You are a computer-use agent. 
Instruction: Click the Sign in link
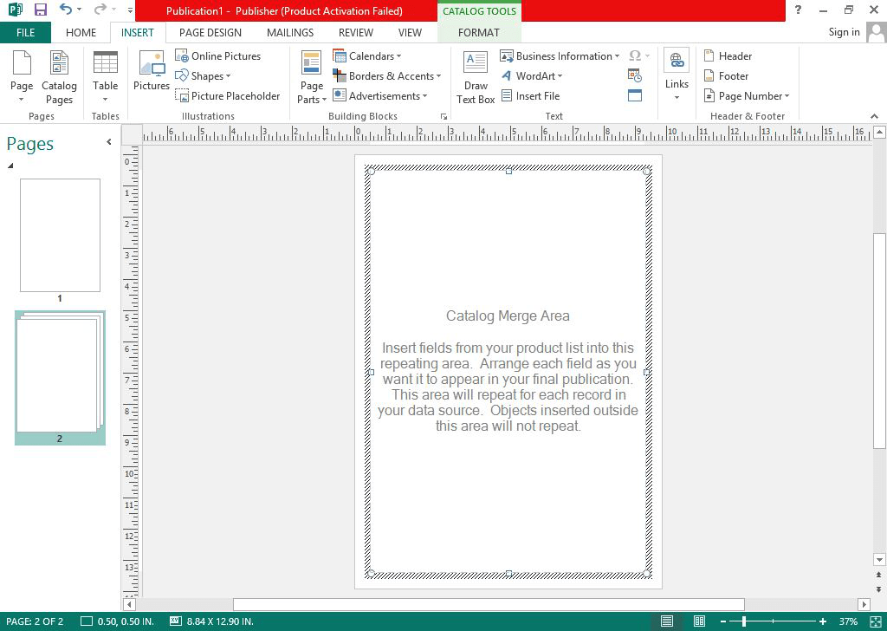(x=844, y=32)
